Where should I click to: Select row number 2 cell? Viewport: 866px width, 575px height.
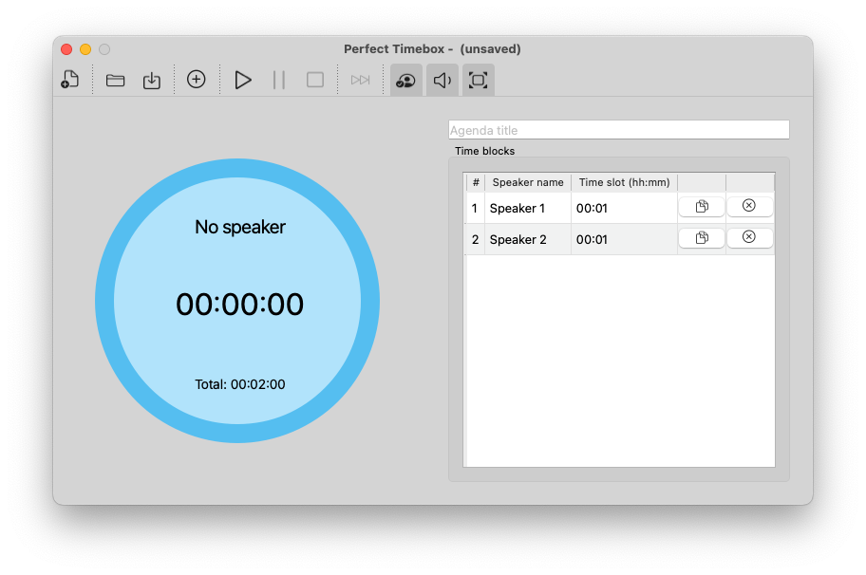point(475,239)
